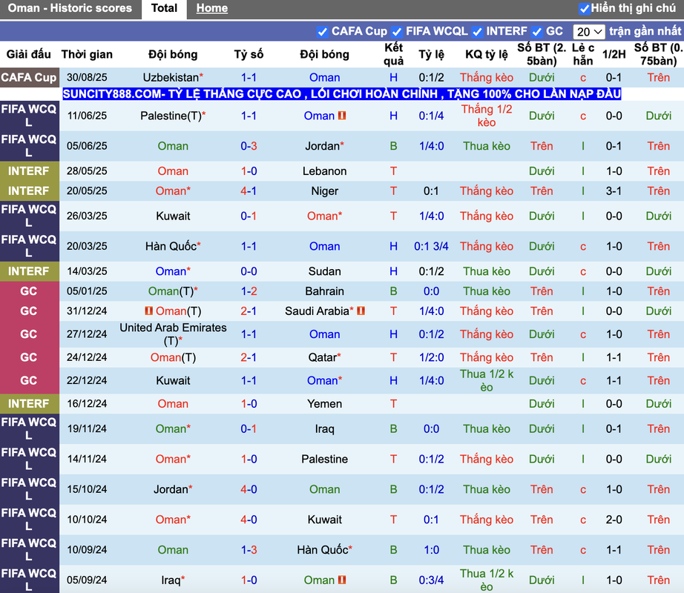Open the Home link
Viewport: 684px width, 593px height.
211,8
